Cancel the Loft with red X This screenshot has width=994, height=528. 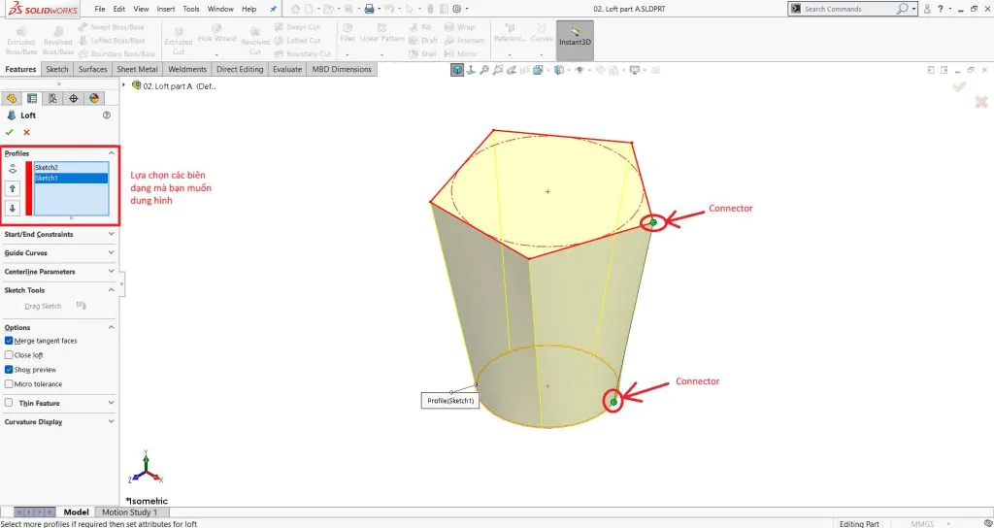pos(26,132)
